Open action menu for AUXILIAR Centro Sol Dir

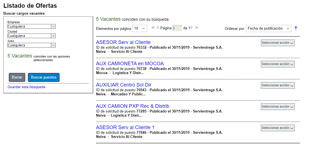pyautogui.click(x=278, y=85)
